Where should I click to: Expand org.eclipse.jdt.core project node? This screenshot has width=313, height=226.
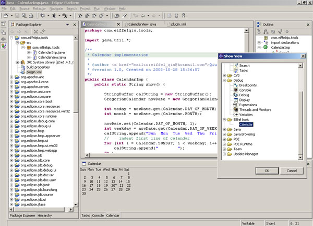coord(11,160)
